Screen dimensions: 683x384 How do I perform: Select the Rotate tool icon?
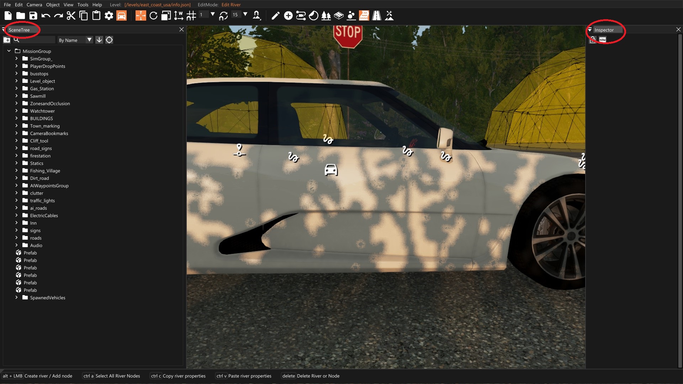click(x=153, y=16)
